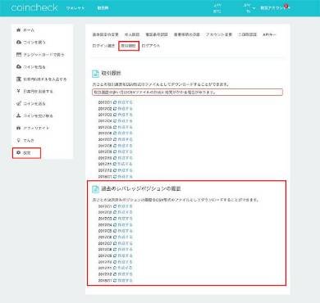The image size is (320, 303).
Task: Go to the Wallet menu in top bar
Action: [x=75, y=8]
